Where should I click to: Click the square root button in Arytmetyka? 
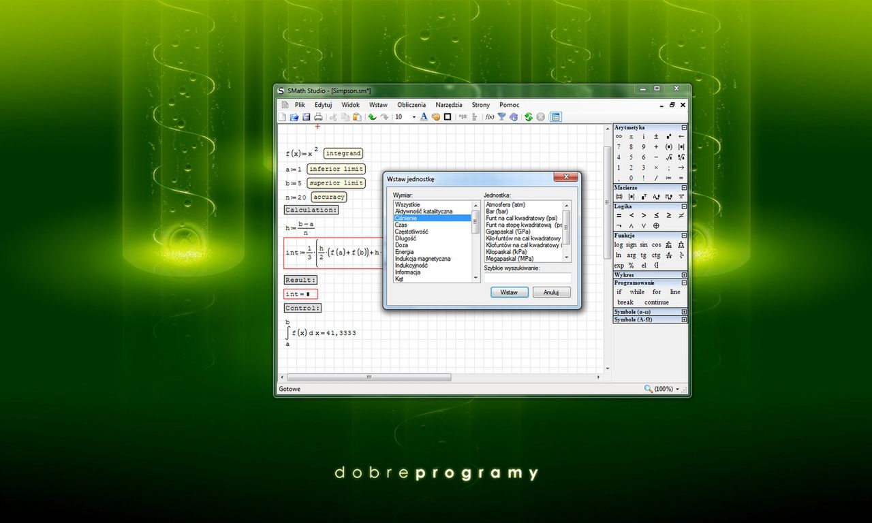(669, 157)
